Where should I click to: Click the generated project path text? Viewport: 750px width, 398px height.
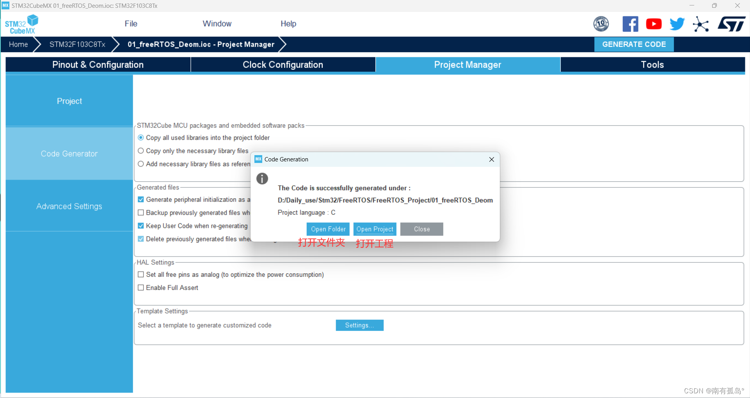pos(385,200)
